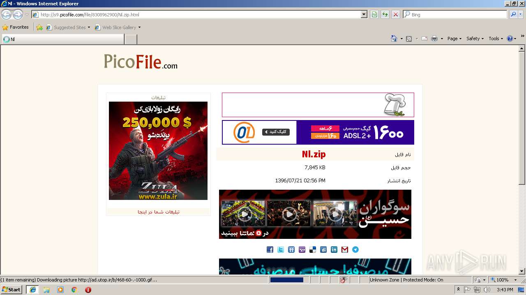Click advertise here link below Zula ad

[x=158, y=212]
